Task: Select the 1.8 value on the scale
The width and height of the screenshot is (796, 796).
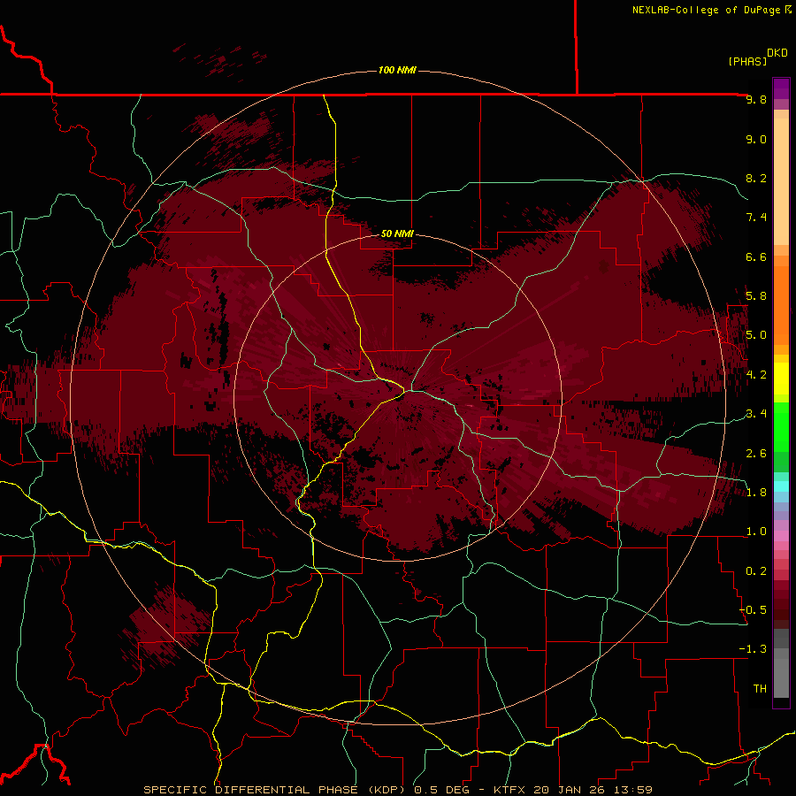Action: click(x=756, y=493)
